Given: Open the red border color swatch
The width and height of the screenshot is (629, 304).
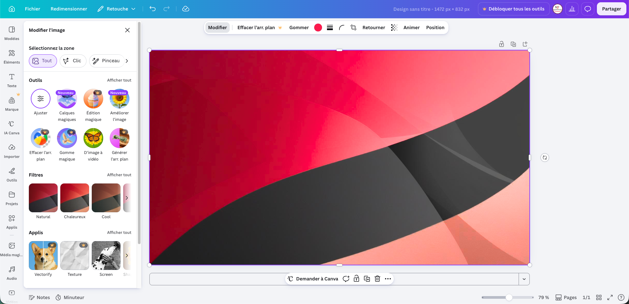Looking at the screenshot, I should (318, 28).
